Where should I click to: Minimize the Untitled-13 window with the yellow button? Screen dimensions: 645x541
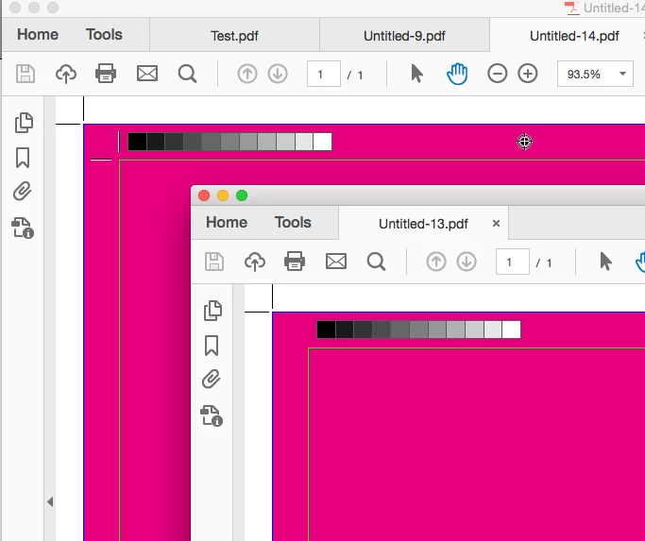coord(223,195)
